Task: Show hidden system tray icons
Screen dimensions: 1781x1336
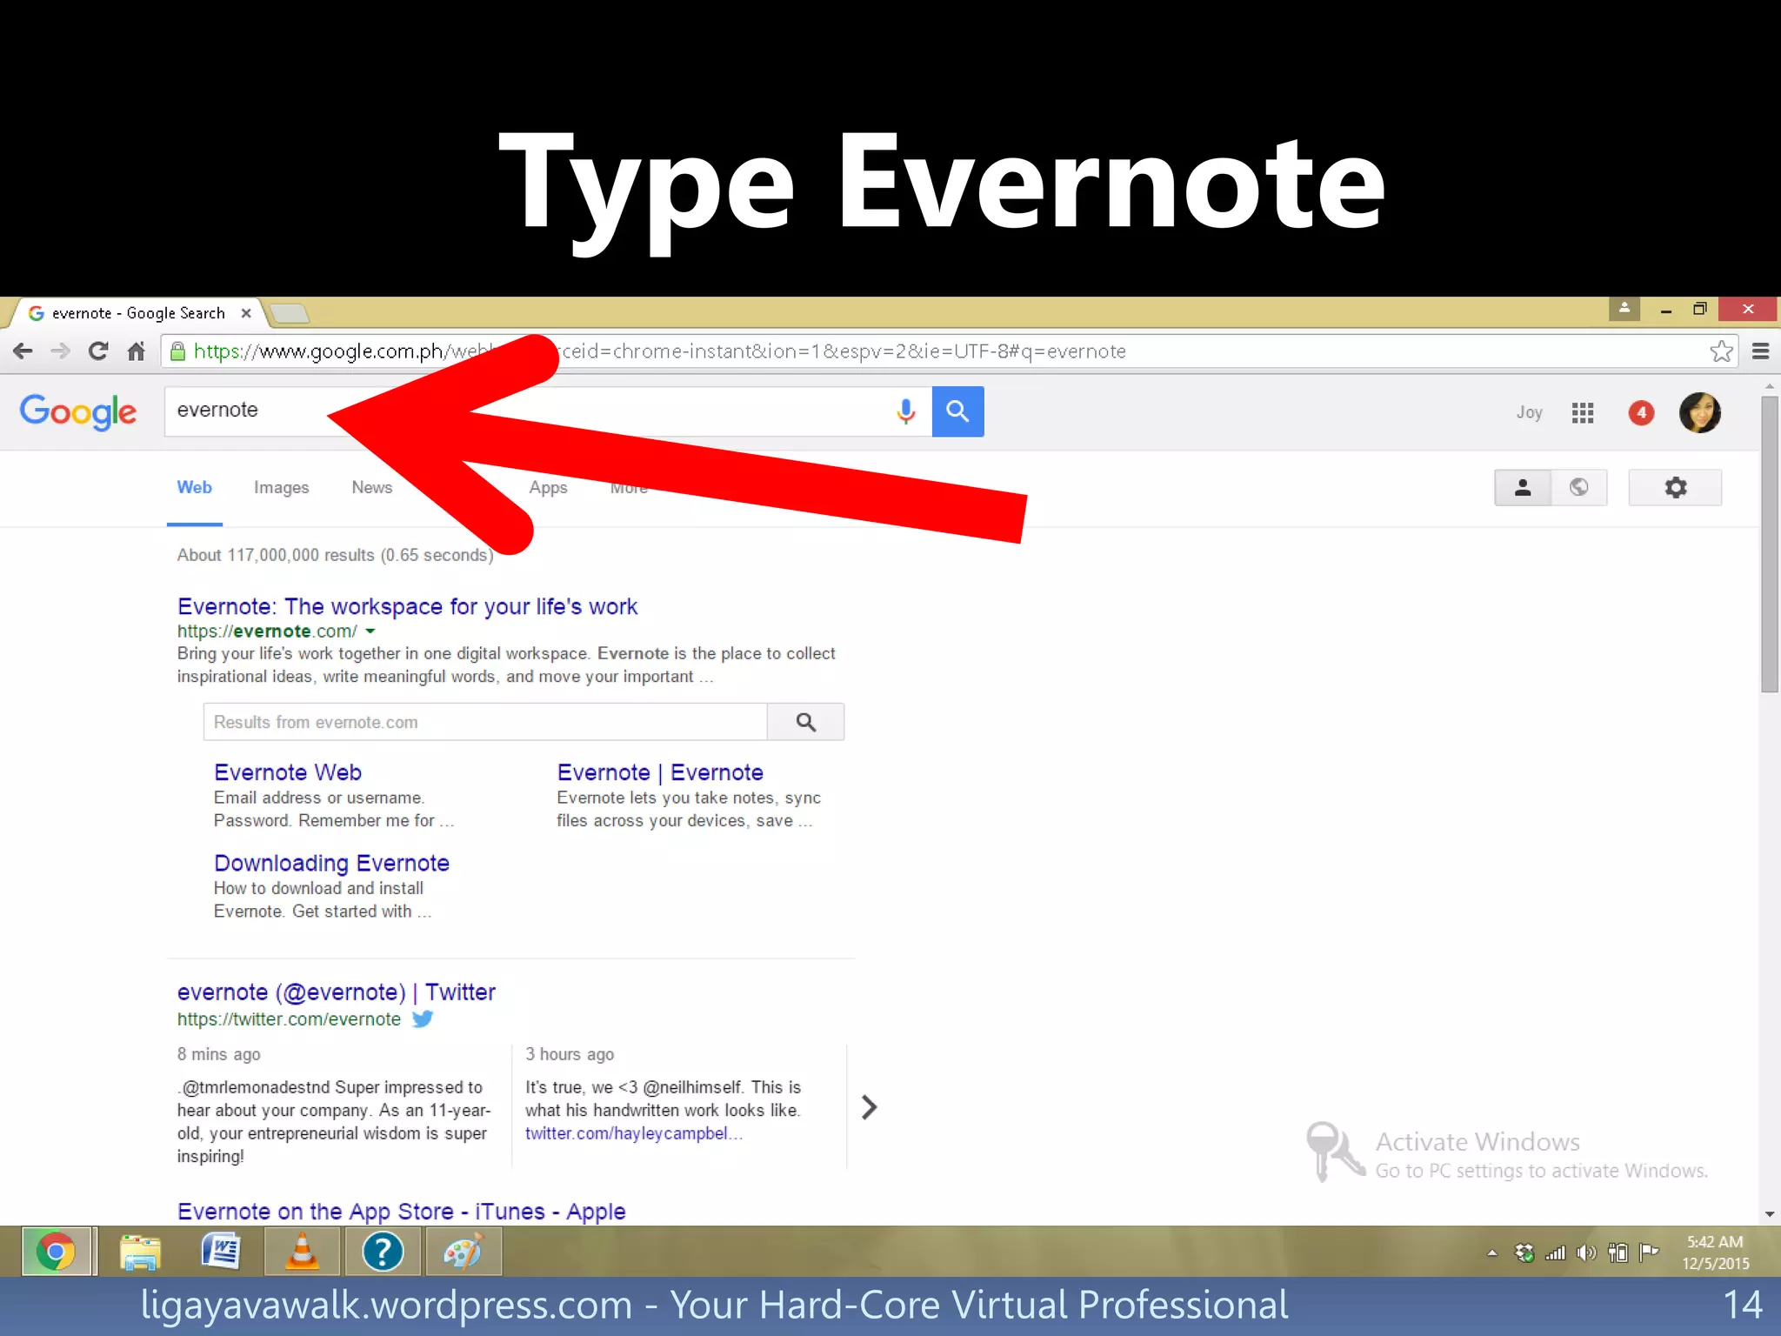Action: point(1492,1253)
